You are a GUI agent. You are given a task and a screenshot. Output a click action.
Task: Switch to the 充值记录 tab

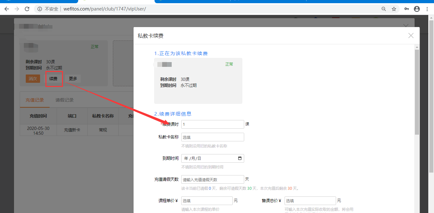click(x=35, y=100)
